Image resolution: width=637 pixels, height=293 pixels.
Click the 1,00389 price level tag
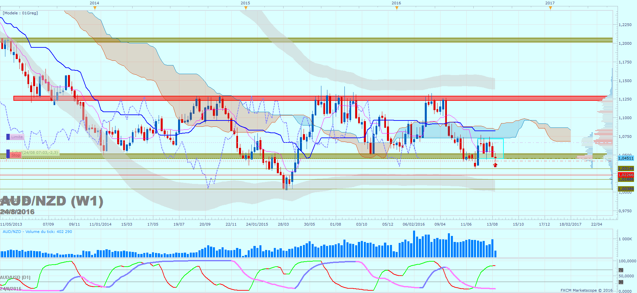pyautogui.click(x=626, y=189)
